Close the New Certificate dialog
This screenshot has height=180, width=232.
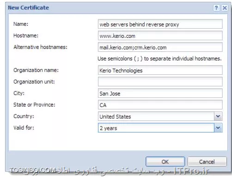click(x=225, y=8)
